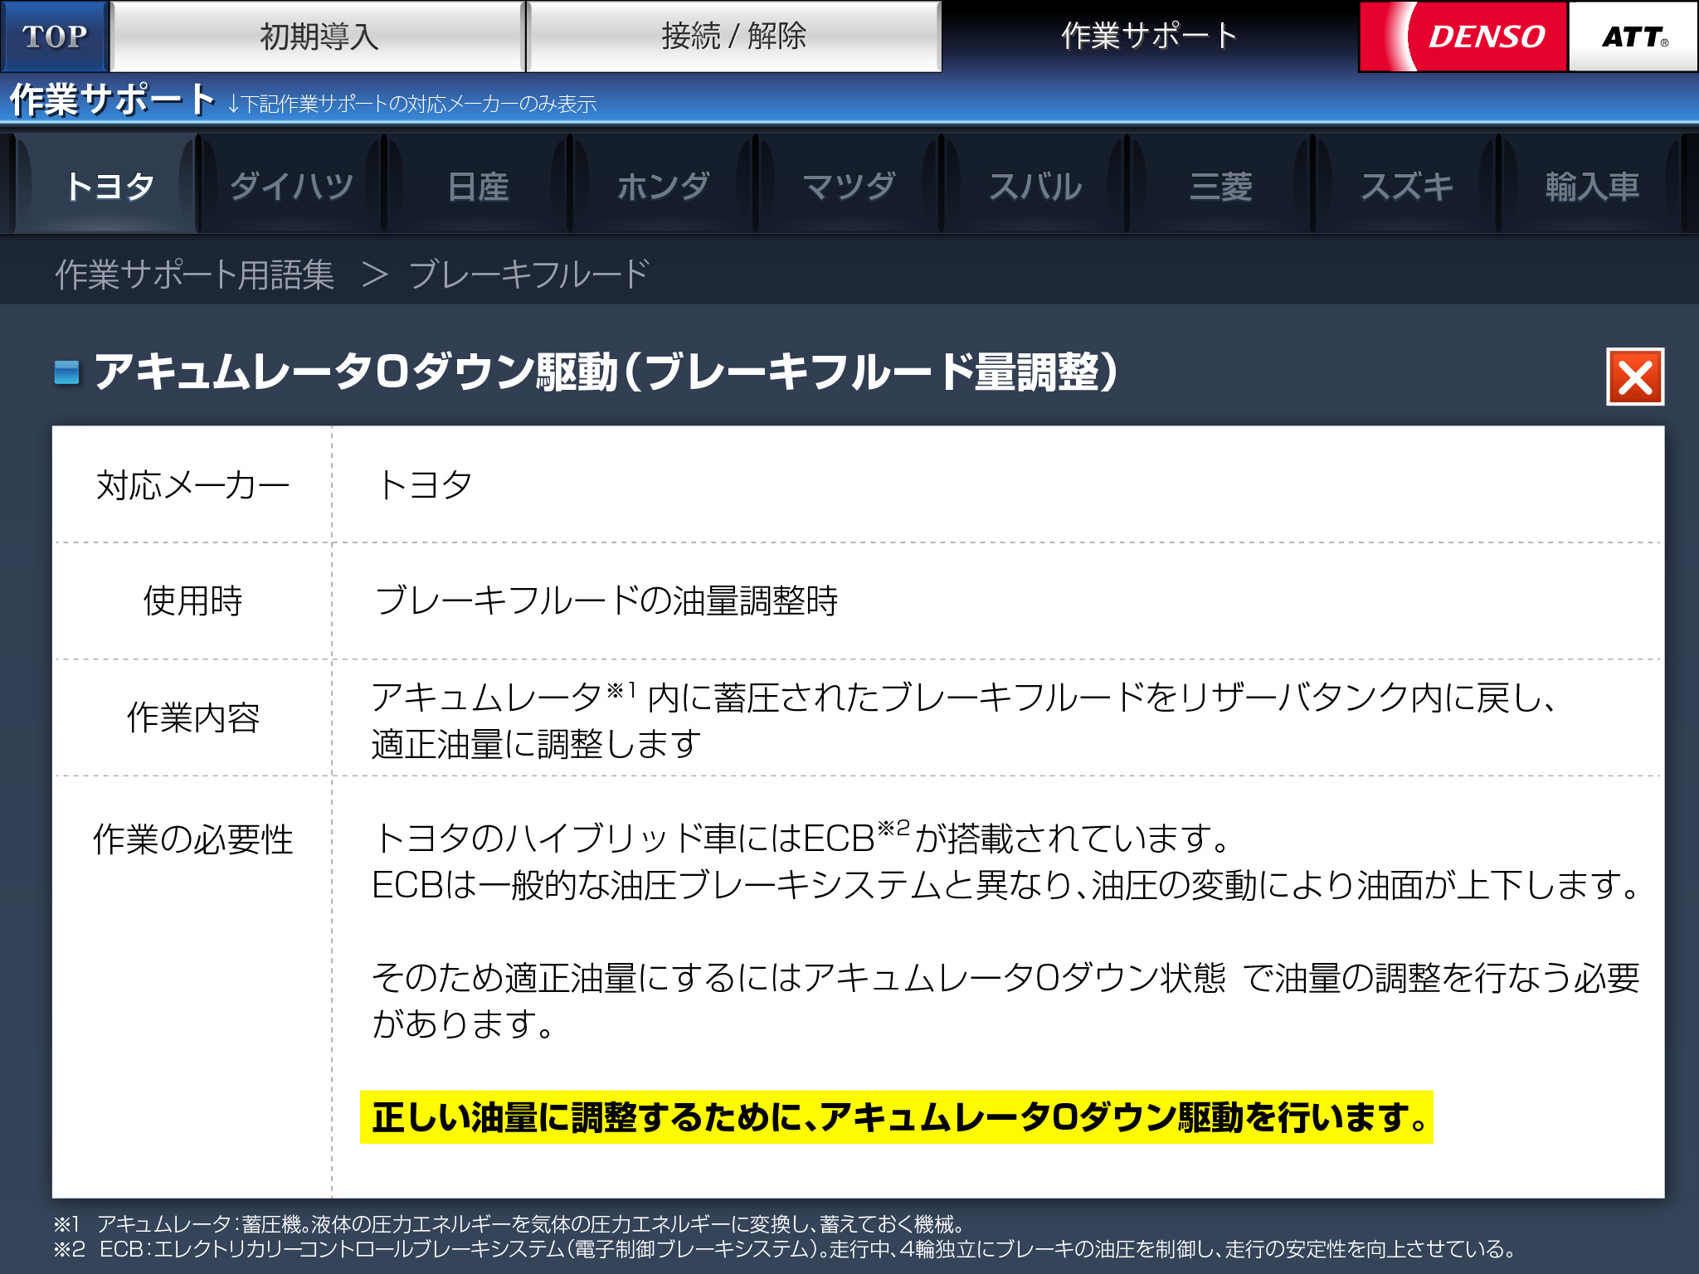Select the 作業サポート top tab
Viewport: 1699px width, 1274px height.
coord(1149,36)
